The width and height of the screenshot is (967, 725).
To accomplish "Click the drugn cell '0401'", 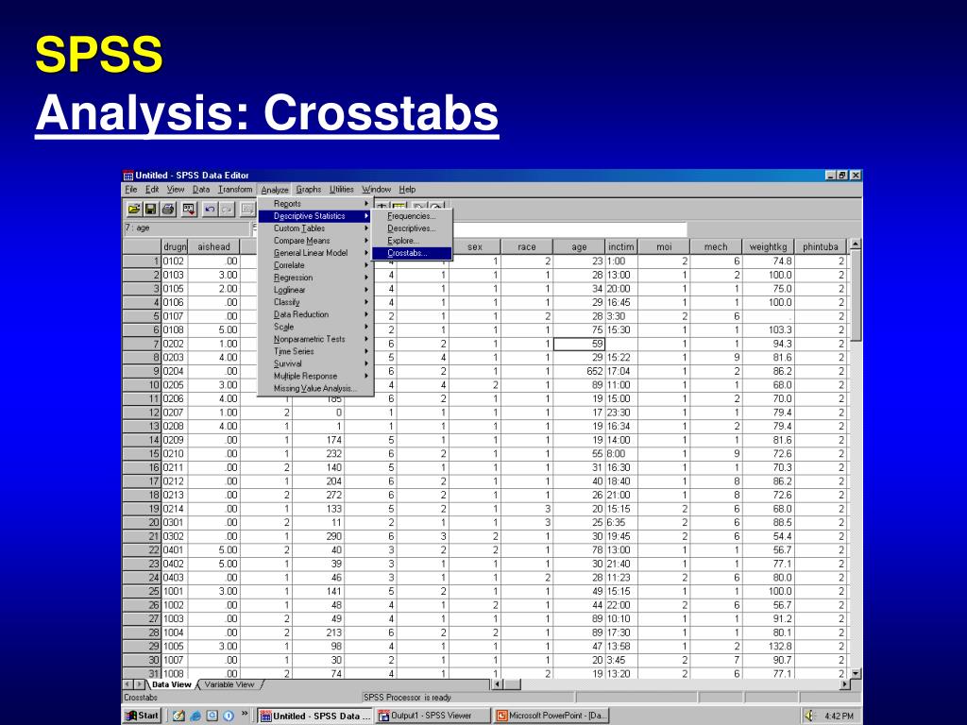I will tap(175, 550).
